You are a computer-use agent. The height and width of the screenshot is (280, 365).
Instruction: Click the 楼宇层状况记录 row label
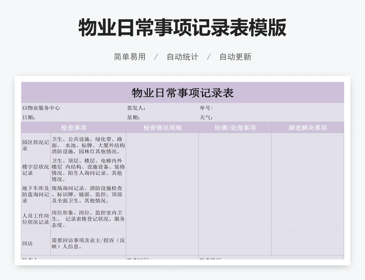[36, 170]
